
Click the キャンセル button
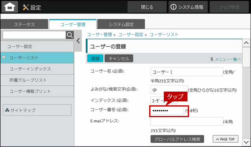(119, 58)
